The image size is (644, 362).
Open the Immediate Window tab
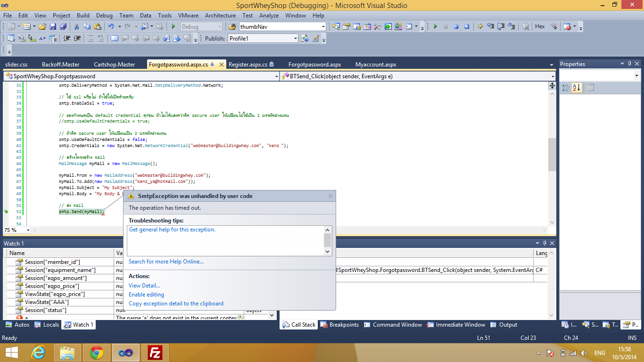point(456,325)
